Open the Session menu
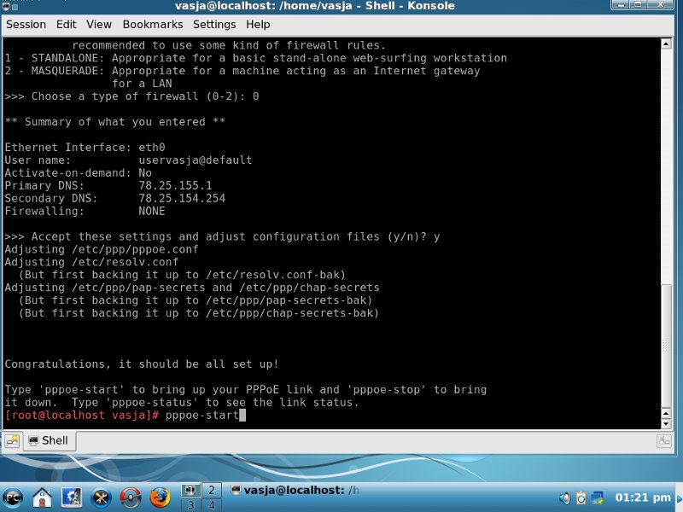683x512 pixels. pos(26,25)
